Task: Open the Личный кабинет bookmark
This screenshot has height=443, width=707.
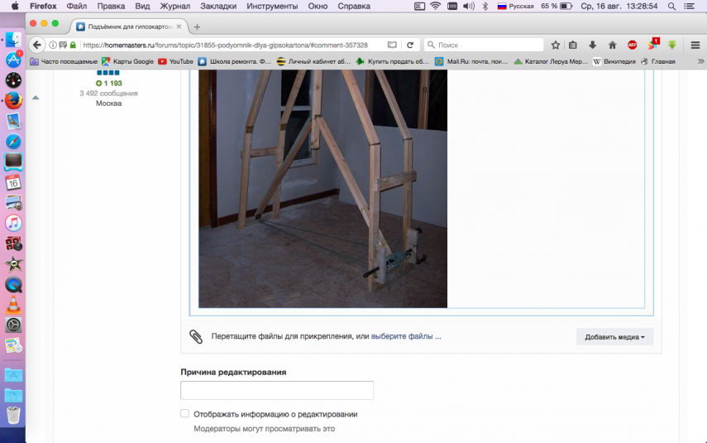Action: click(314, 61)
